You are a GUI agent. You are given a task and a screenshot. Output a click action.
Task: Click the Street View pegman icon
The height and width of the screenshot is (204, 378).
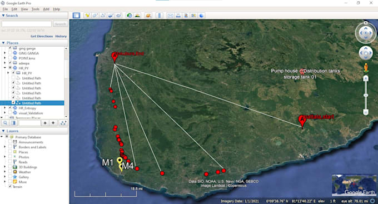pos(366,67)
